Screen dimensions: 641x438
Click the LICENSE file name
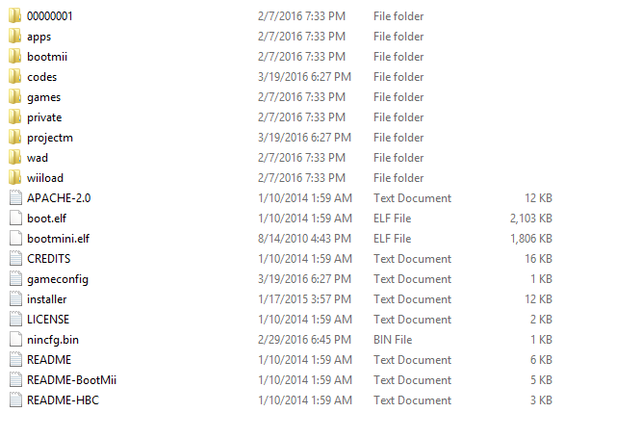click(x=48, y=320)
